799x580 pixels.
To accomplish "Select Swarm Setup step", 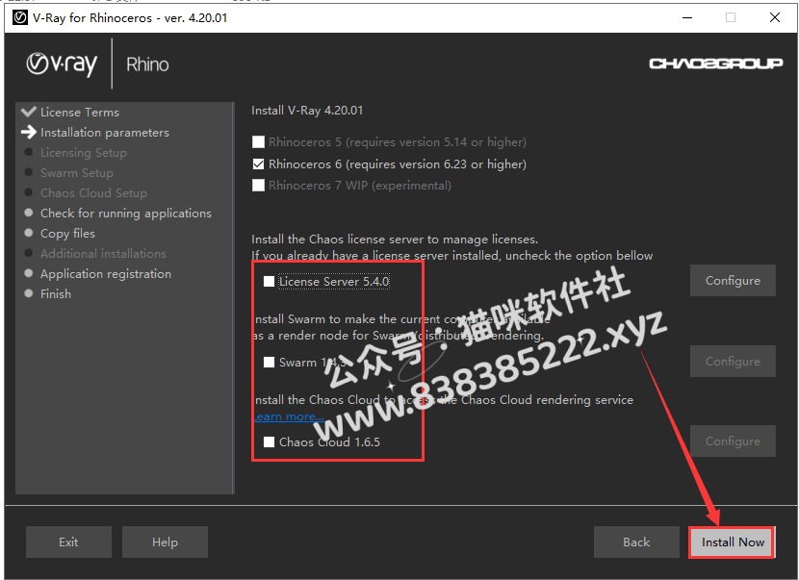I will click(76, 173).
